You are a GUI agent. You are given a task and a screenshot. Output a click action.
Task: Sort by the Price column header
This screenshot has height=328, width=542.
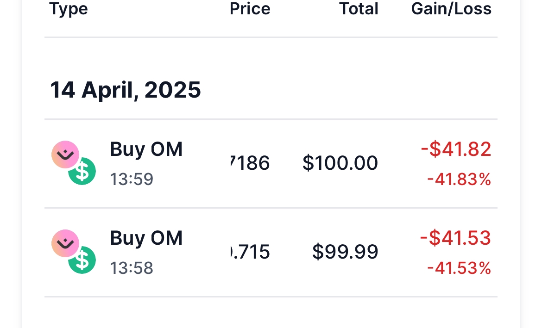(x=250, y=9)
